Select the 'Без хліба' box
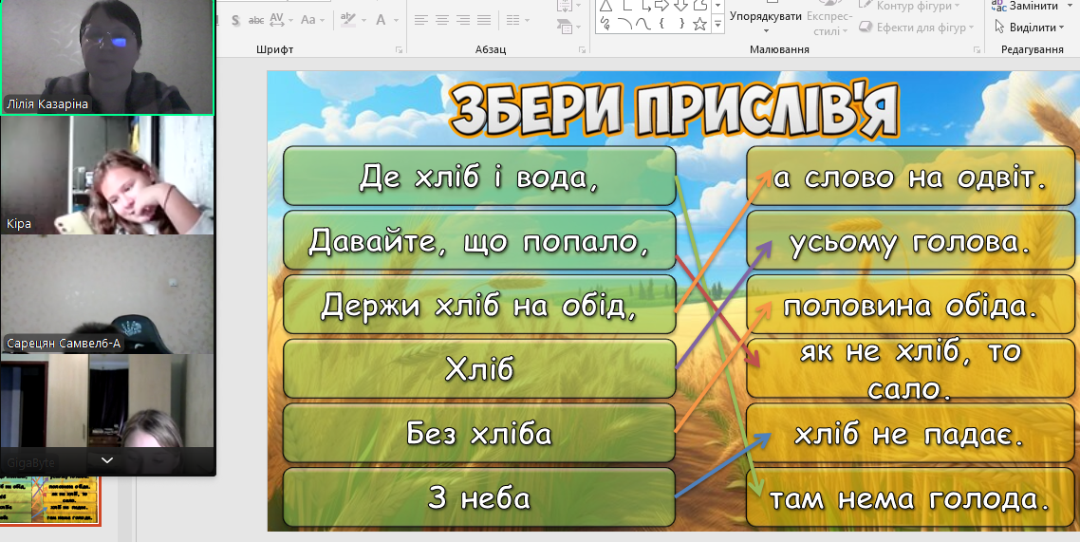Image resolution: width=1080 pixels, height=542 pixels. click(479, 433)
